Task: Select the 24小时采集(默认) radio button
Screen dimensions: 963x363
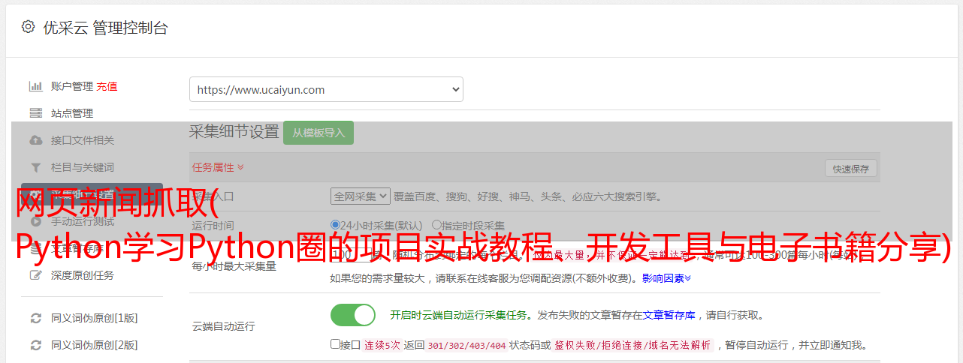Action: (336, 224)
